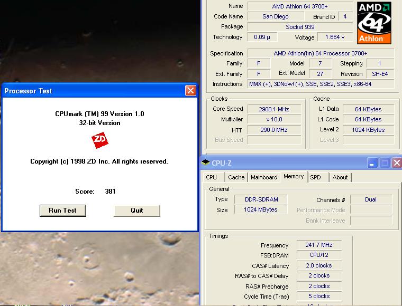Click the AMD 64 Athlon logo

[374, 23]
